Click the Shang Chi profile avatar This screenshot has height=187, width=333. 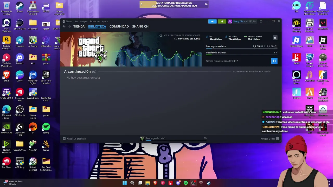pos(230,22)
